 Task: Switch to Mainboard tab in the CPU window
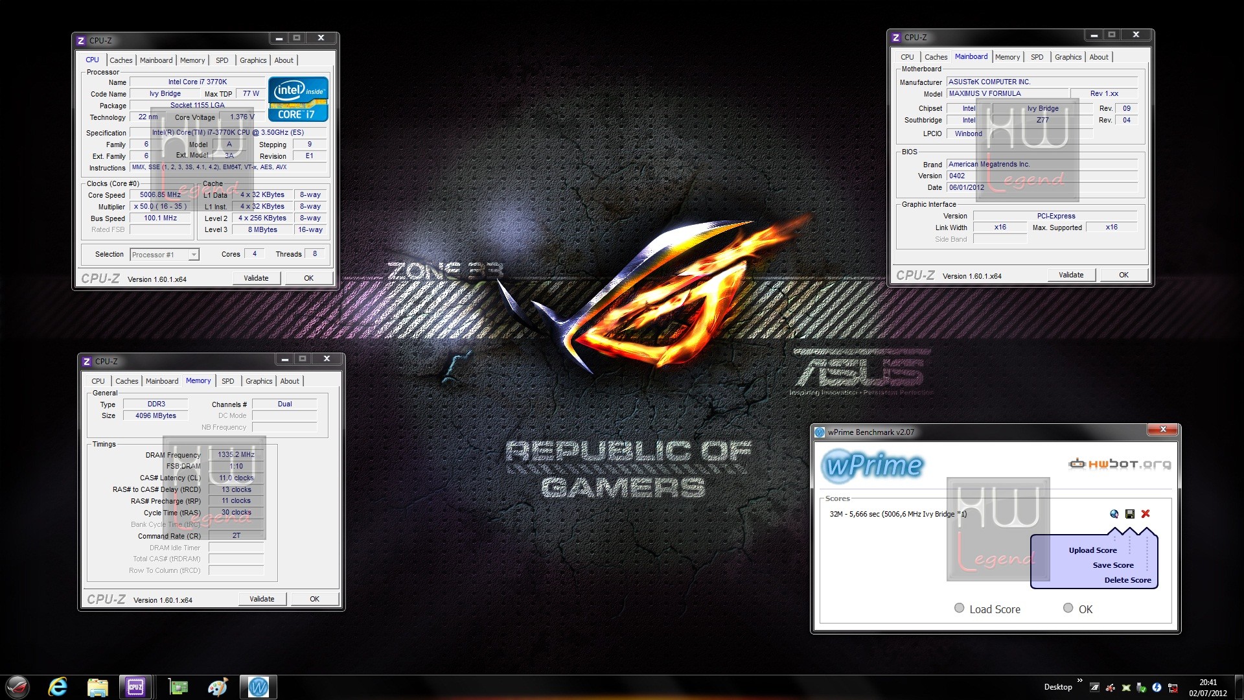156,60
